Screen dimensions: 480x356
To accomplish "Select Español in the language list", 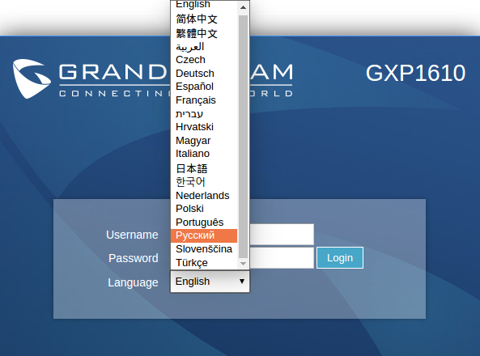I will (x=204, y=87).
